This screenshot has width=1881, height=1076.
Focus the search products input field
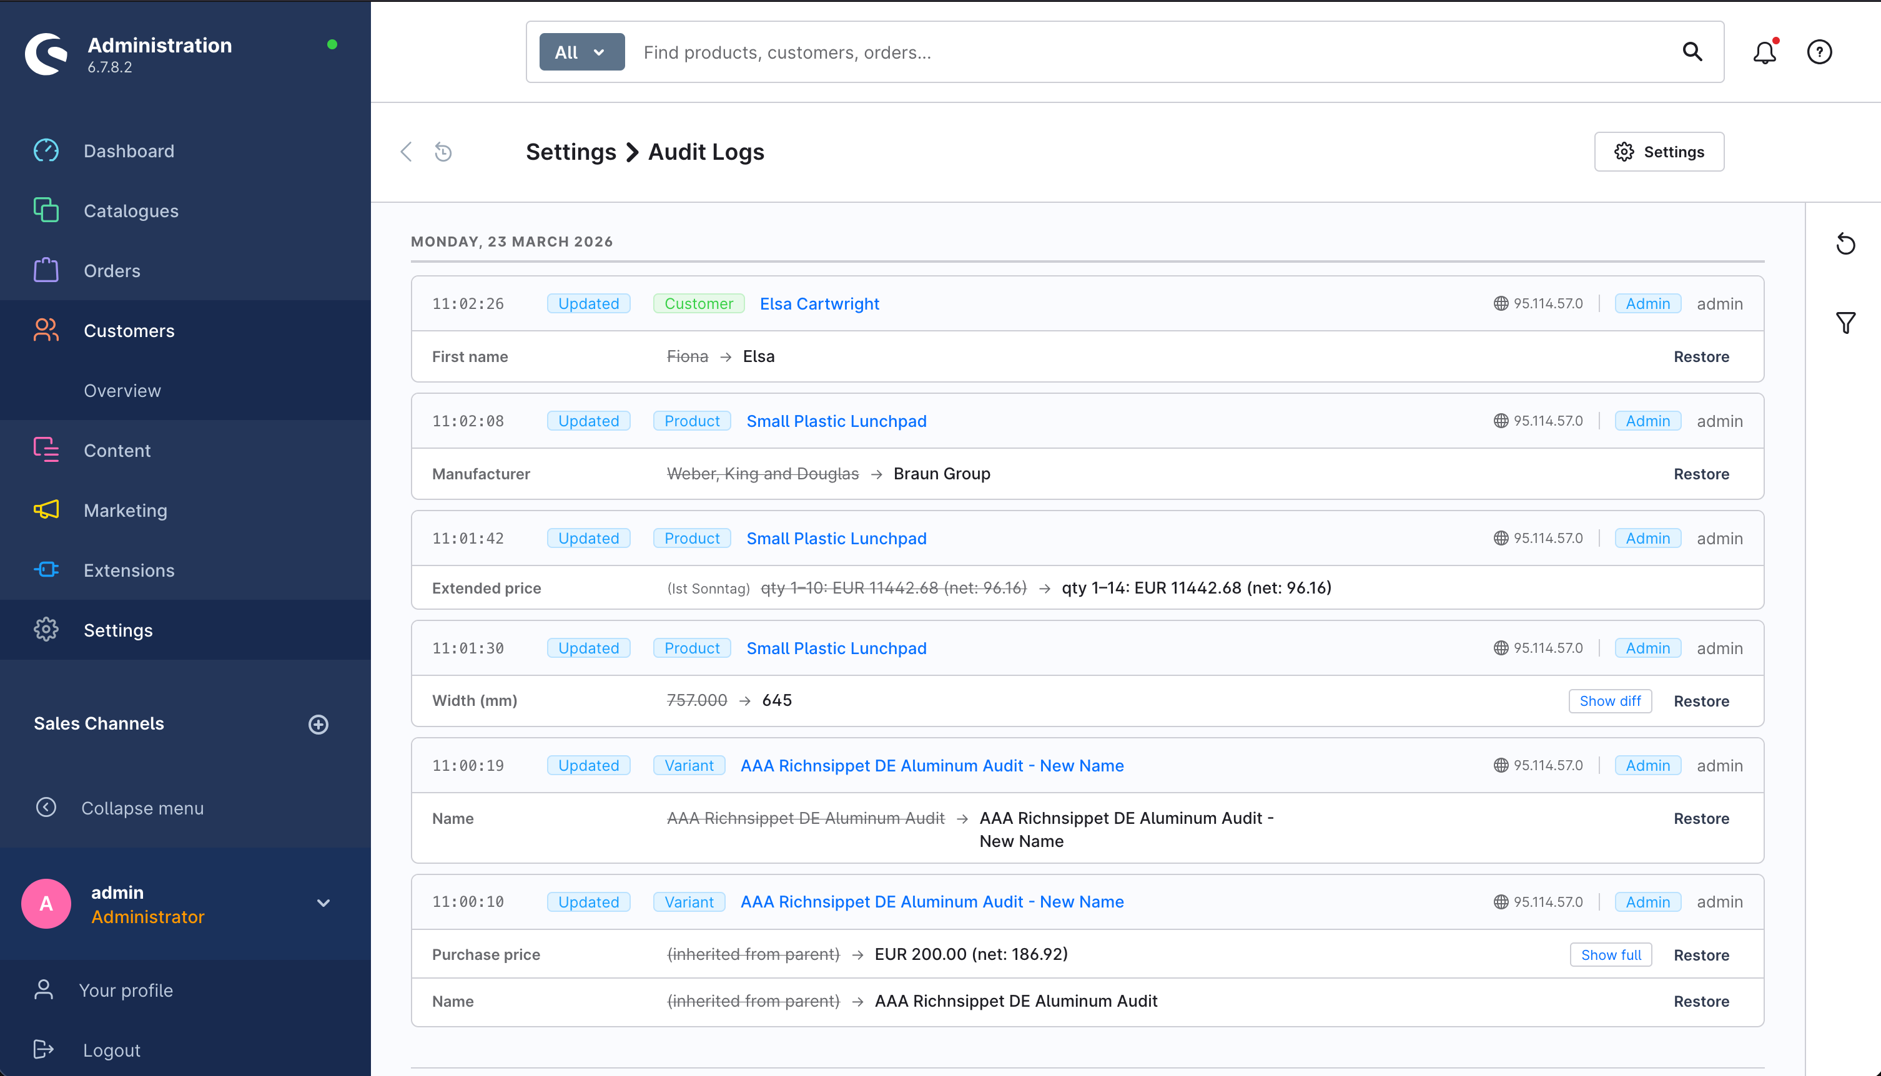1153,52
